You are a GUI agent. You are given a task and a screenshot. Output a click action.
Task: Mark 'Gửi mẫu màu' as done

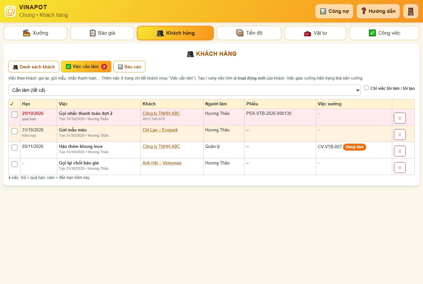[15, 131]
